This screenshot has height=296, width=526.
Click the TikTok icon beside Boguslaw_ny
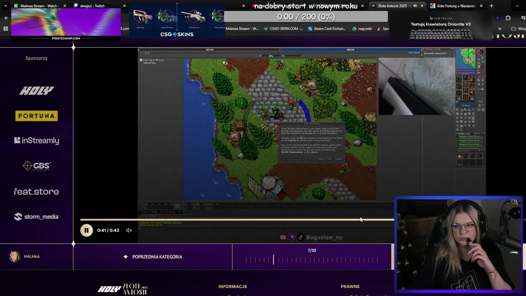pos(300,237)
